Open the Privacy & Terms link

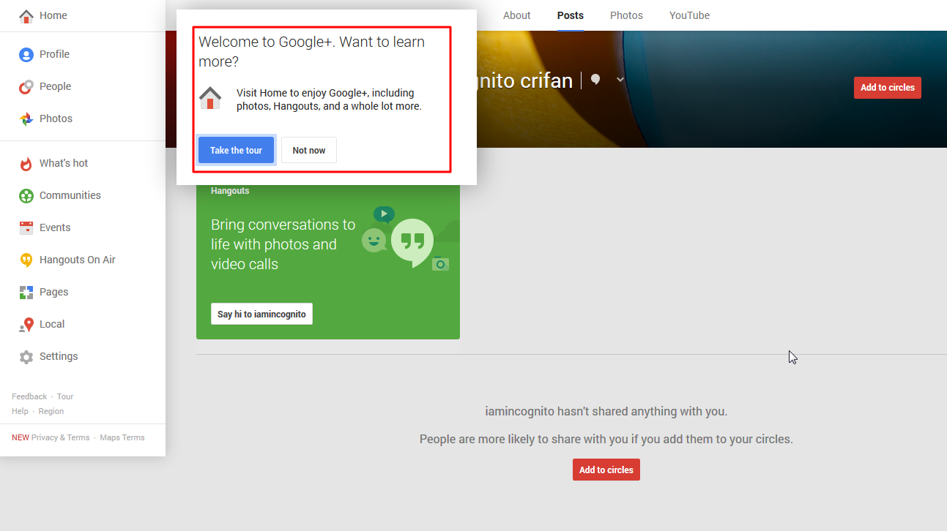[60, 437]
